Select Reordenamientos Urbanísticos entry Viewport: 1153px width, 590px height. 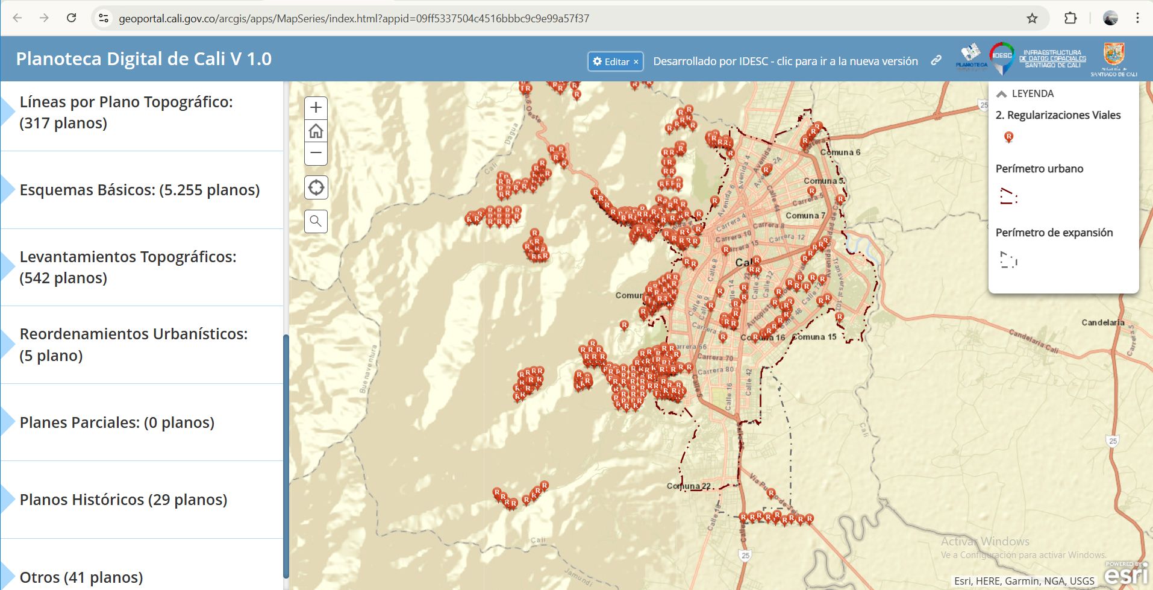[134, 344]
